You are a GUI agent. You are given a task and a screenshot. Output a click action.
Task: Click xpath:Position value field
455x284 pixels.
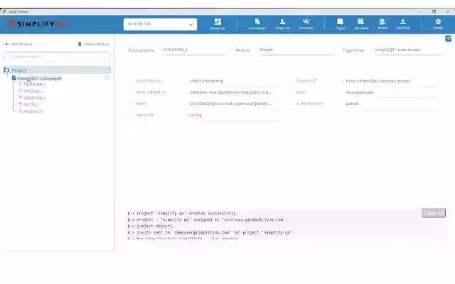[234, 81]
